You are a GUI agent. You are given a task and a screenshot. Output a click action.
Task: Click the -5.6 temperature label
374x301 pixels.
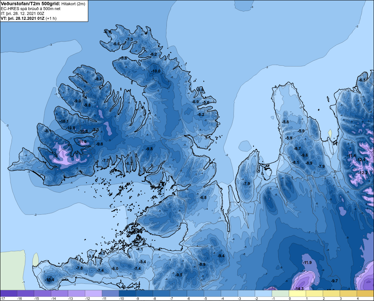[206, 102]
